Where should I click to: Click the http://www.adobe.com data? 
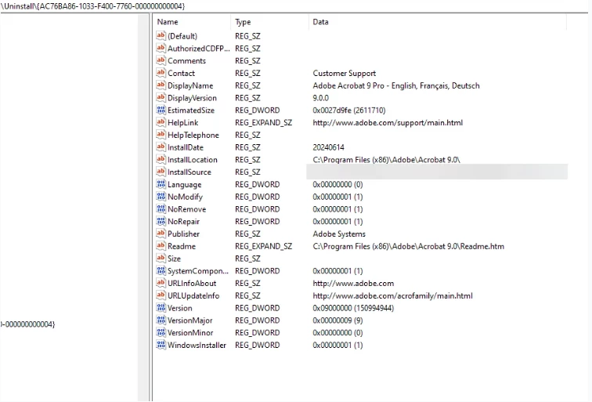(x=353, y=284)
